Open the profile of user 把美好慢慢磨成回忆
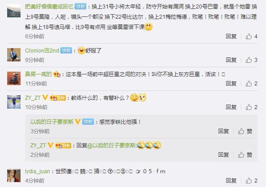This screenshot has width=266, height=187. pos(49,7)
